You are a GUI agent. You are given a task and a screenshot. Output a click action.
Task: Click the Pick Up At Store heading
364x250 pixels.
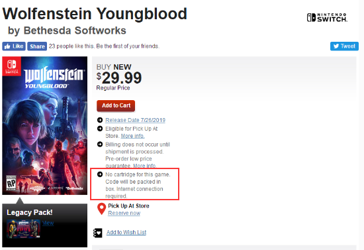[x=128, y=206]
